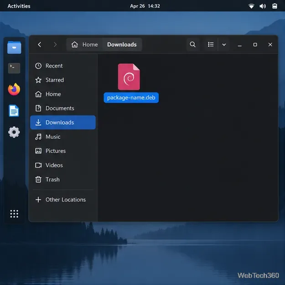The height and width of the screenshot is (285, 285).
Task: Launch Terminal from the dock
Action: point(14,68)
